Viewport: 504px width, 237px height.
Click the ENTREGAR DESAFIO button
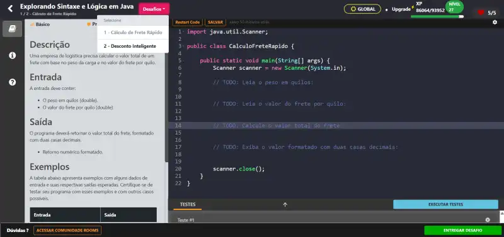(x=462, y=230)
